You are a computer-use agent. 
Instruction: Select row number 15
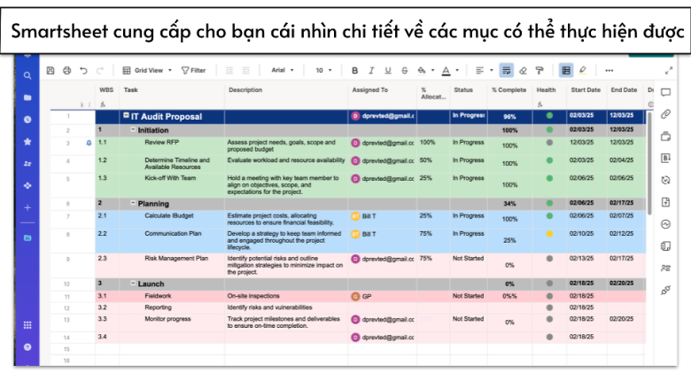coord(67,349)
